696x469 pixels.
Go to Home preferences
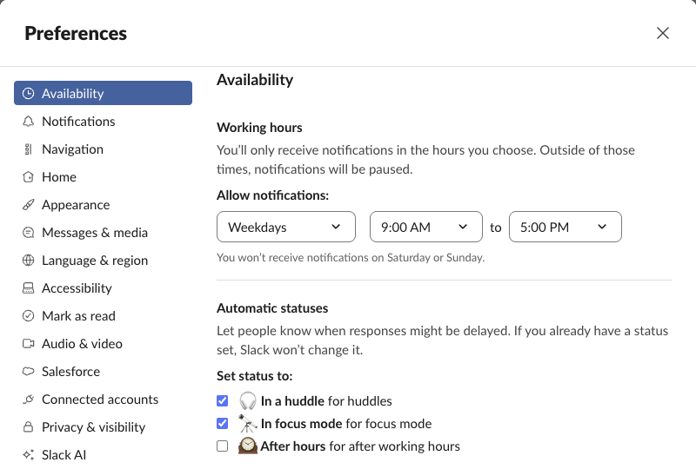coord(103,177)
